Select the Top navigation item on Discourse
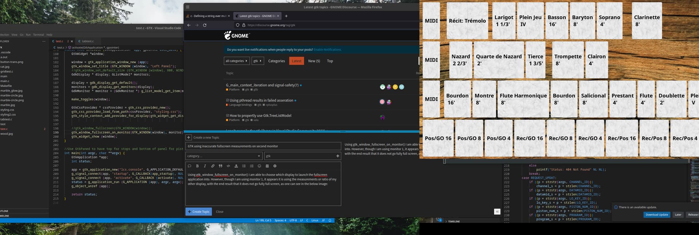Viewport: 699px width, 235px height. 330,61
